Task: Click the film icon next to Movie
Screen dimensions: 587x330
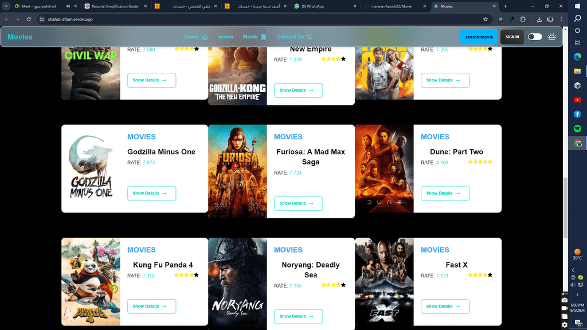Action: coord(264,37)
